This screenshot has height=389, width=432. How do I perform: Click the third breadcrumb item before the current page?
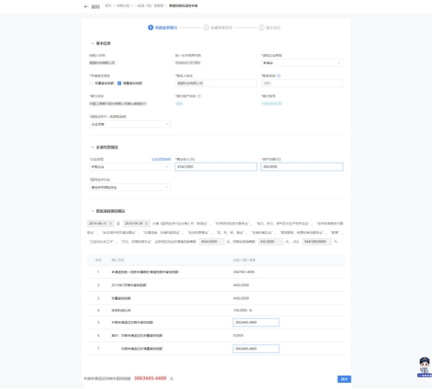point(149,5)
